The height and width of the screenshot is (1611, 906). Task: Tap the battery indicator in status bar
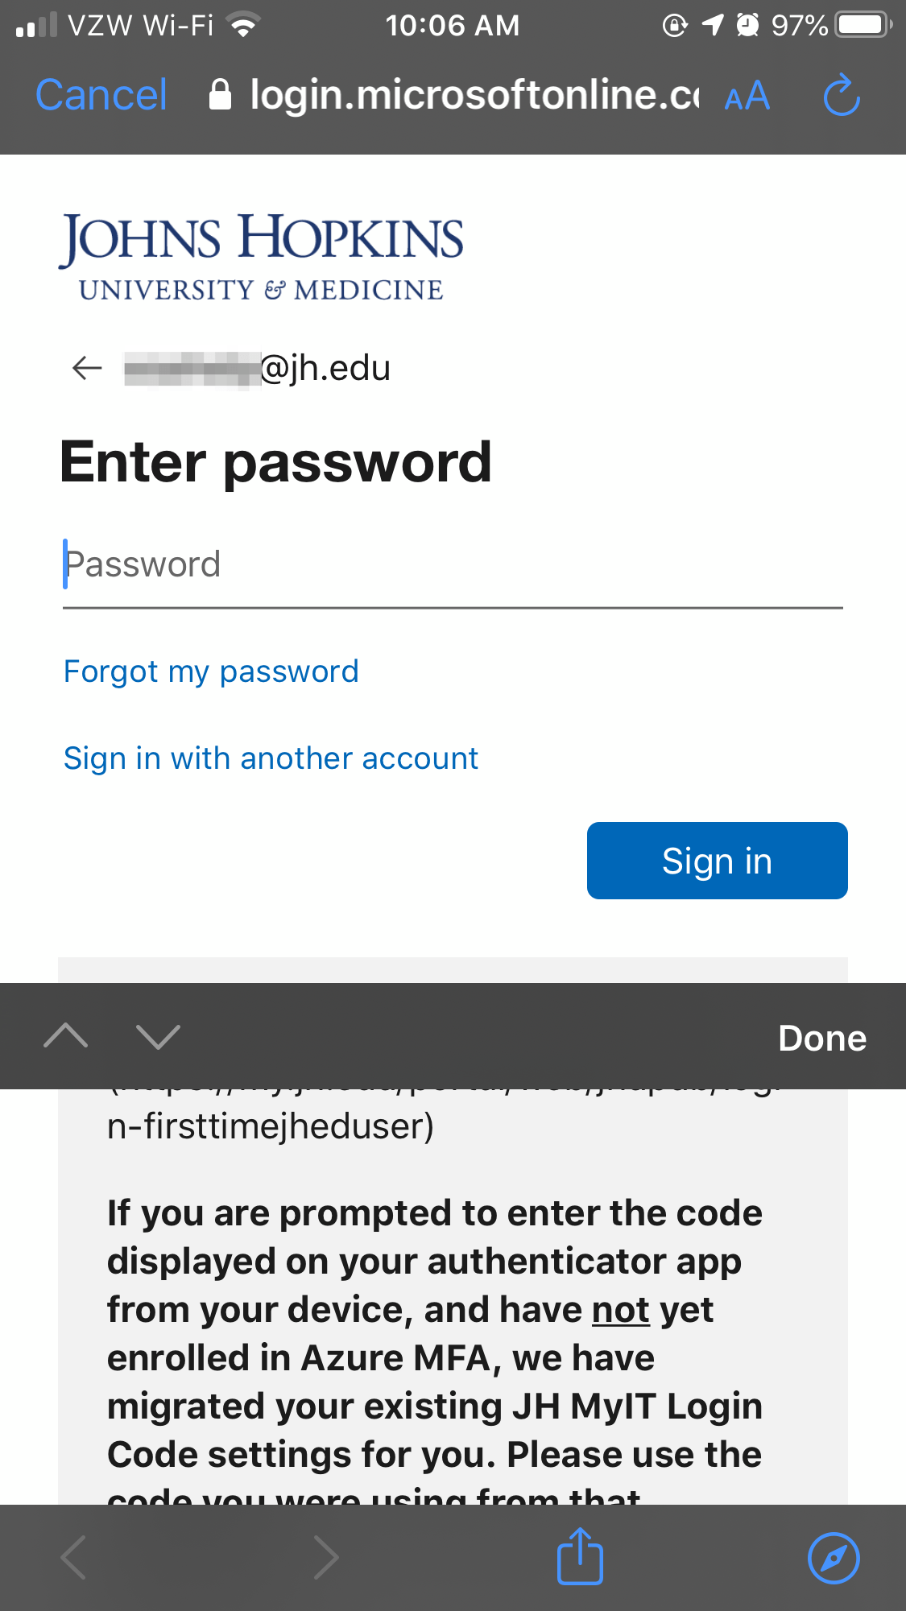pos(863,25)
